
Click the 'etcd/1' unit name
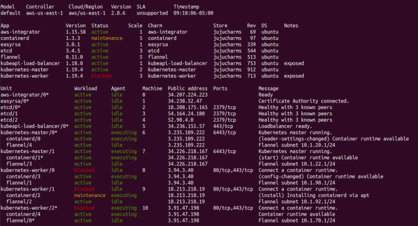point(9,114)
